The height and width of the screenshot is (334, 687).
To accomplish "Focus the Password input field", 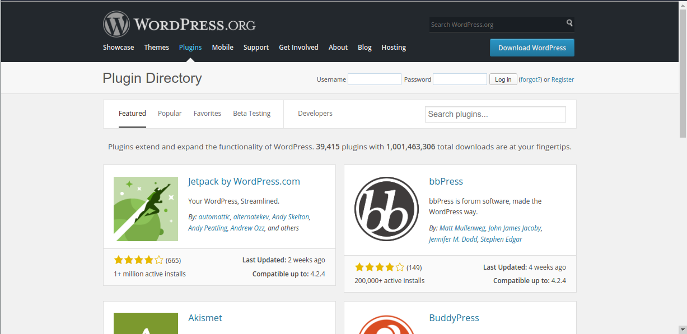I will coord(460,79).
